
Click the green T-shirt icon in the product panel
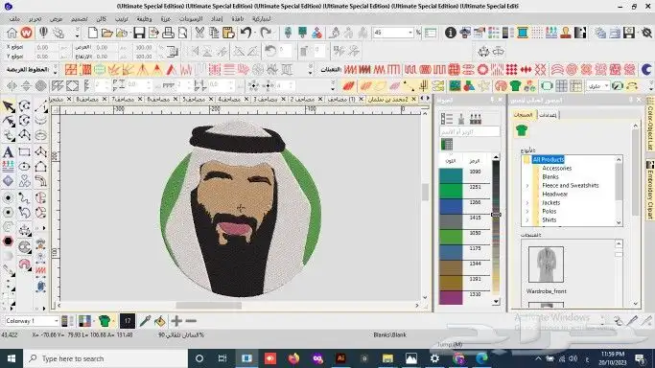[522, 130]
